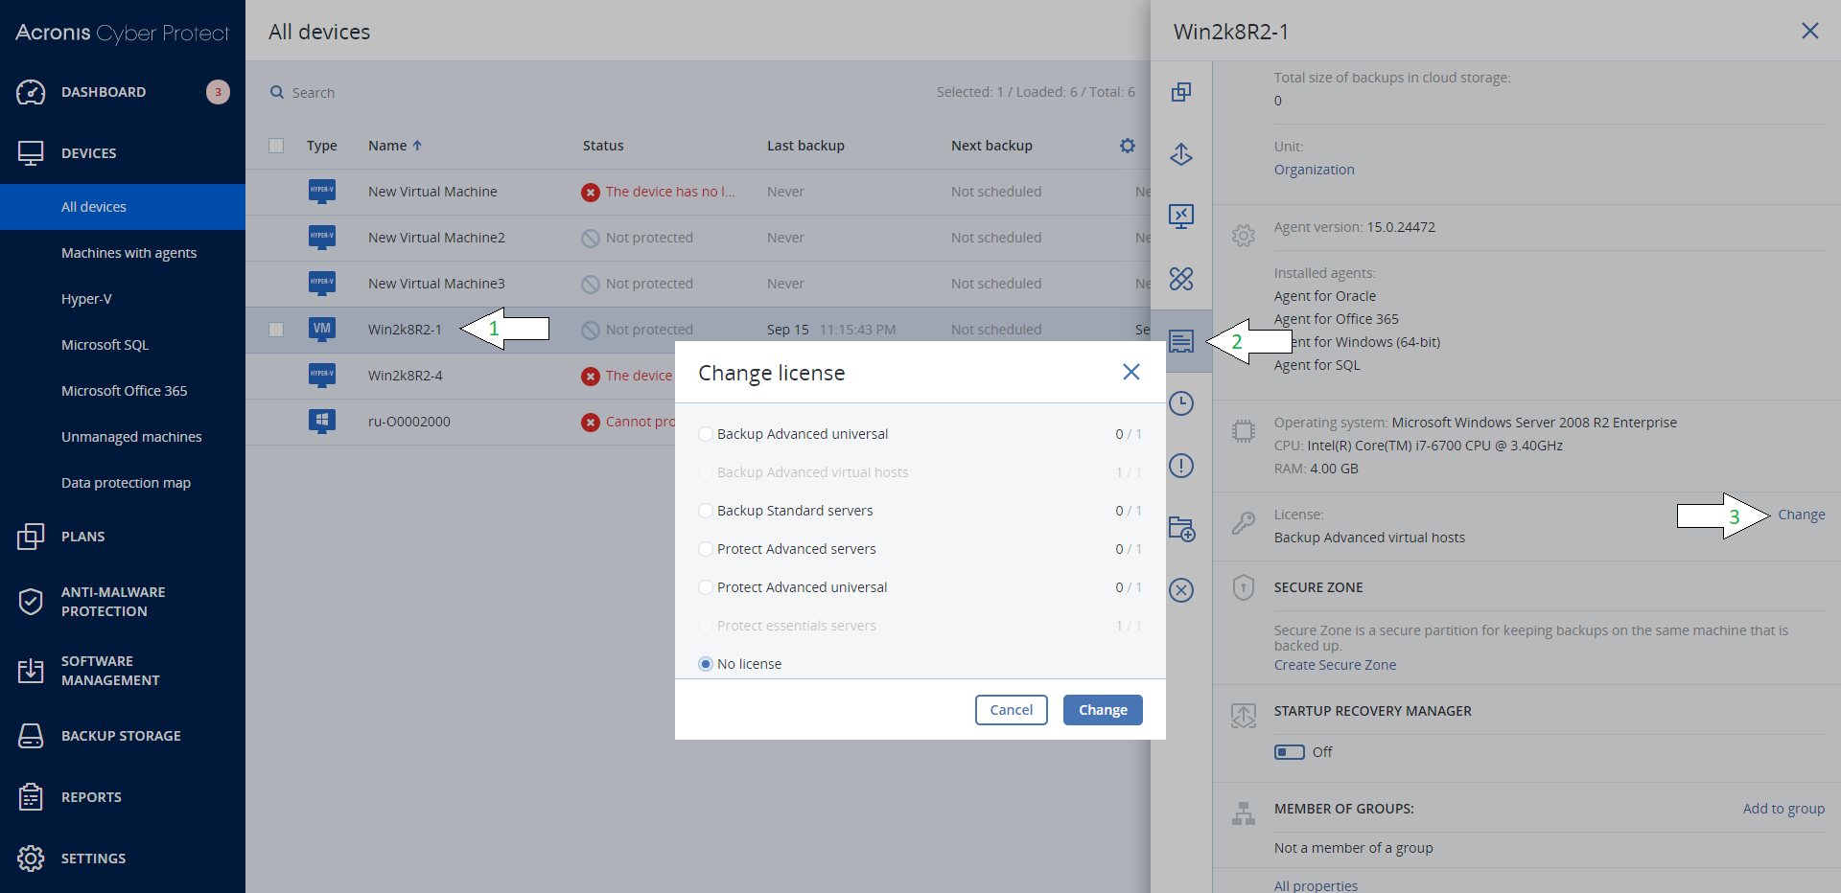Click the VM type icon for Win2k8R2-1
The height and width of the screenshot is (893, 1841).
click(x=322, y=329)
